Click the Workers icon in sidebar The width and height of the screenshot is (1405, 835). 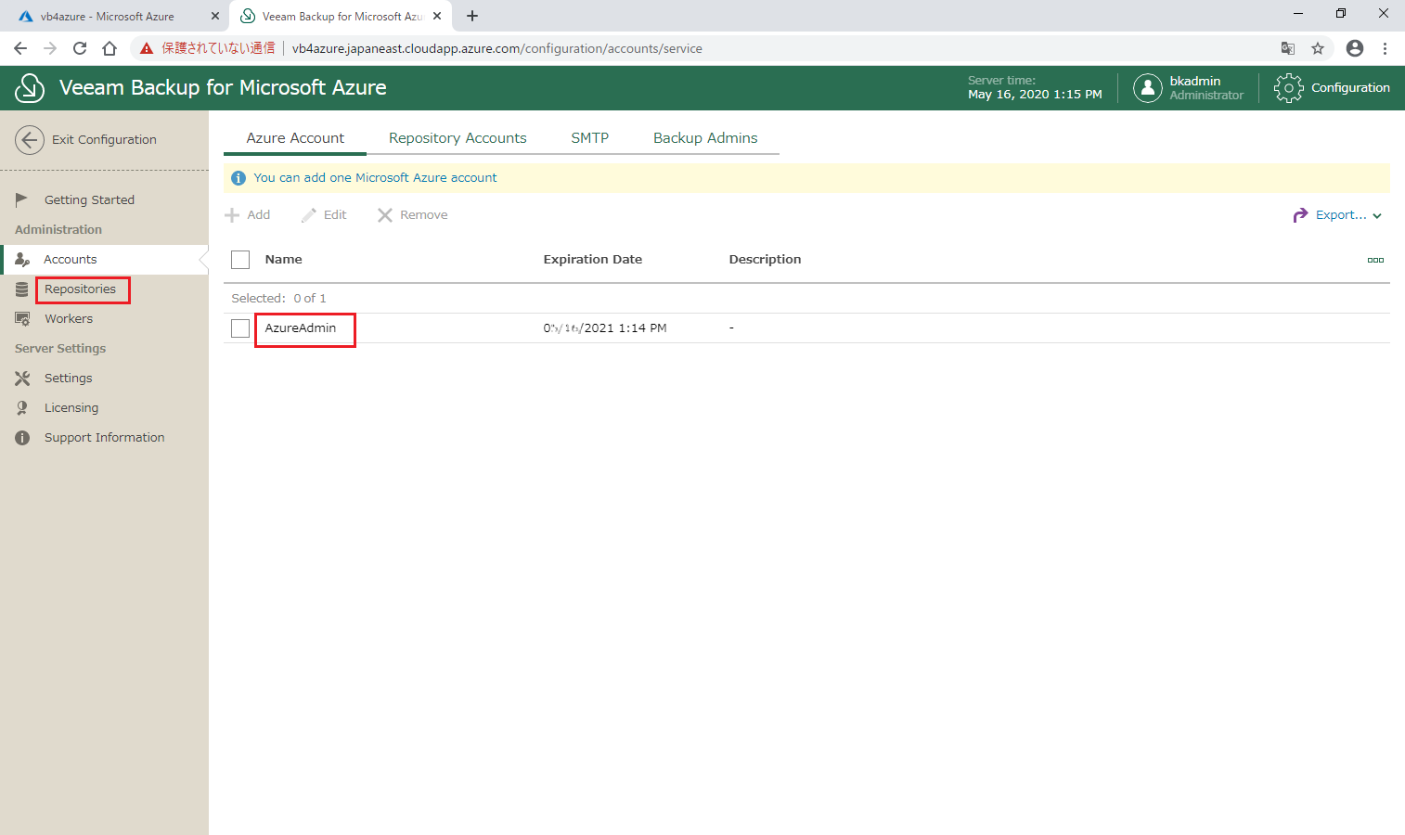tap(22, 319)
